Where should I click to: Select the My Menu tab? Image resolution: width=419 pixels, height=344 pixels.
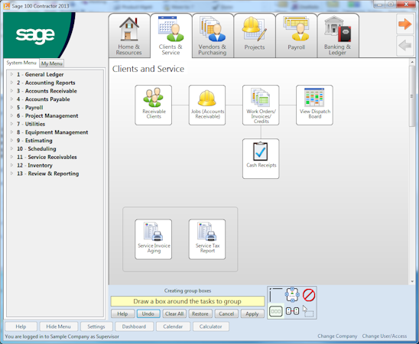point(52,63)
